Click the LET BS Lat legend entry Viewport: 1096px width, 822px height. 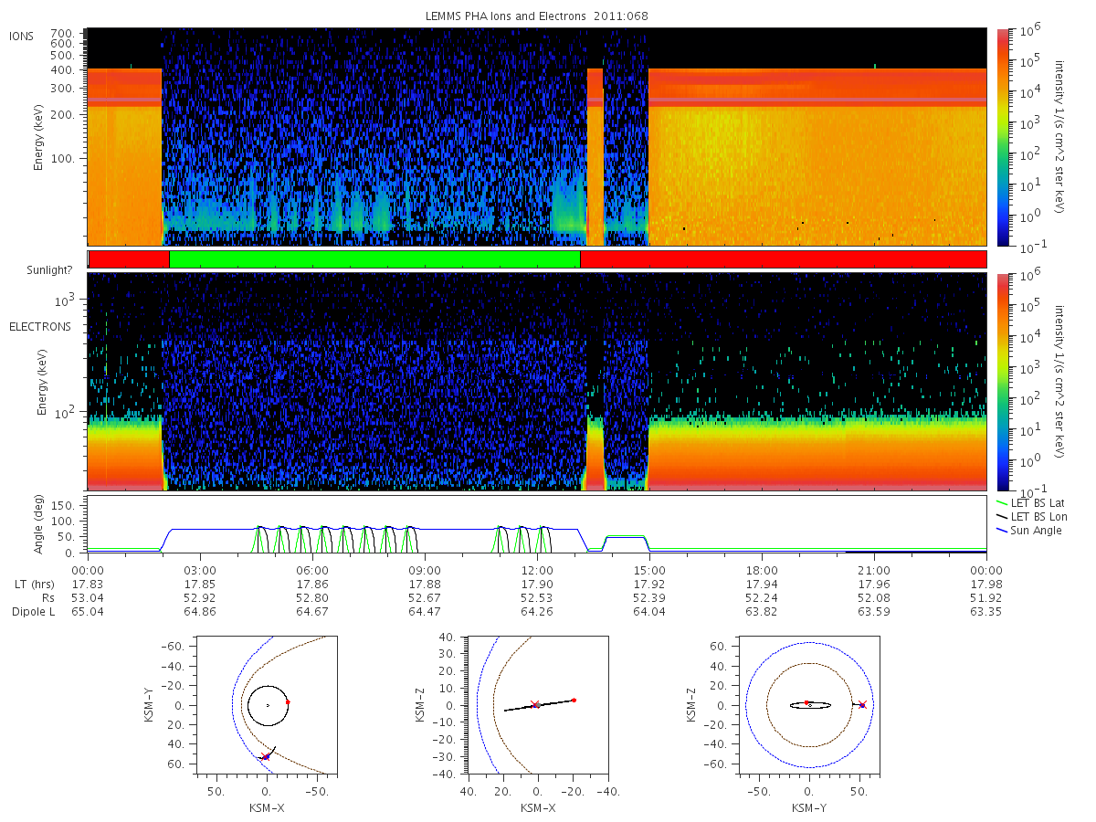(1030, 502)
